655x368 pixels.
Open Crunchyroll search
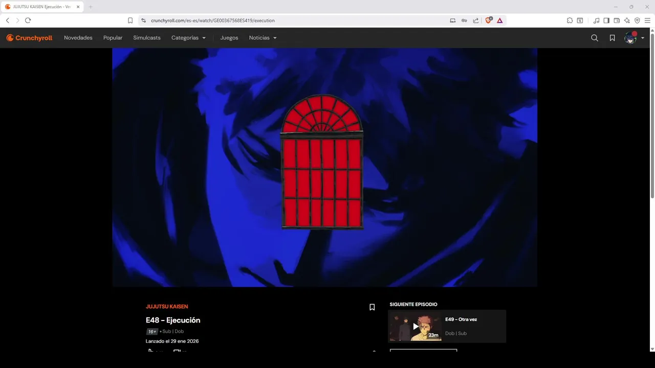[x=595, y=38]
